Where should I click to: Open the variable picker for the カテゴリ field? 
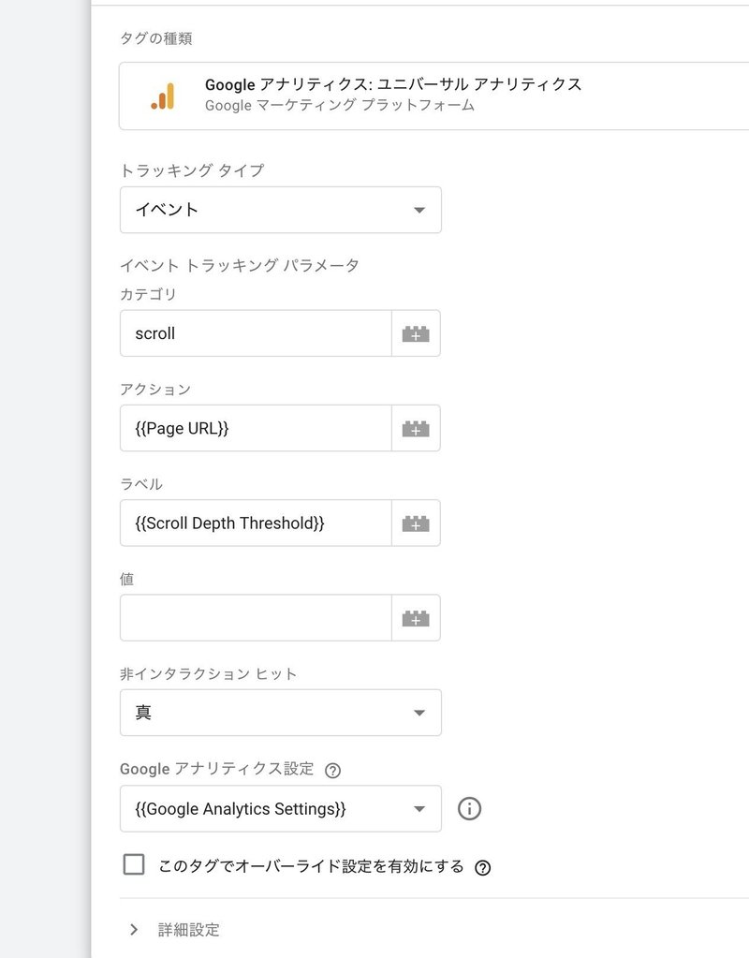pos(418,332)
